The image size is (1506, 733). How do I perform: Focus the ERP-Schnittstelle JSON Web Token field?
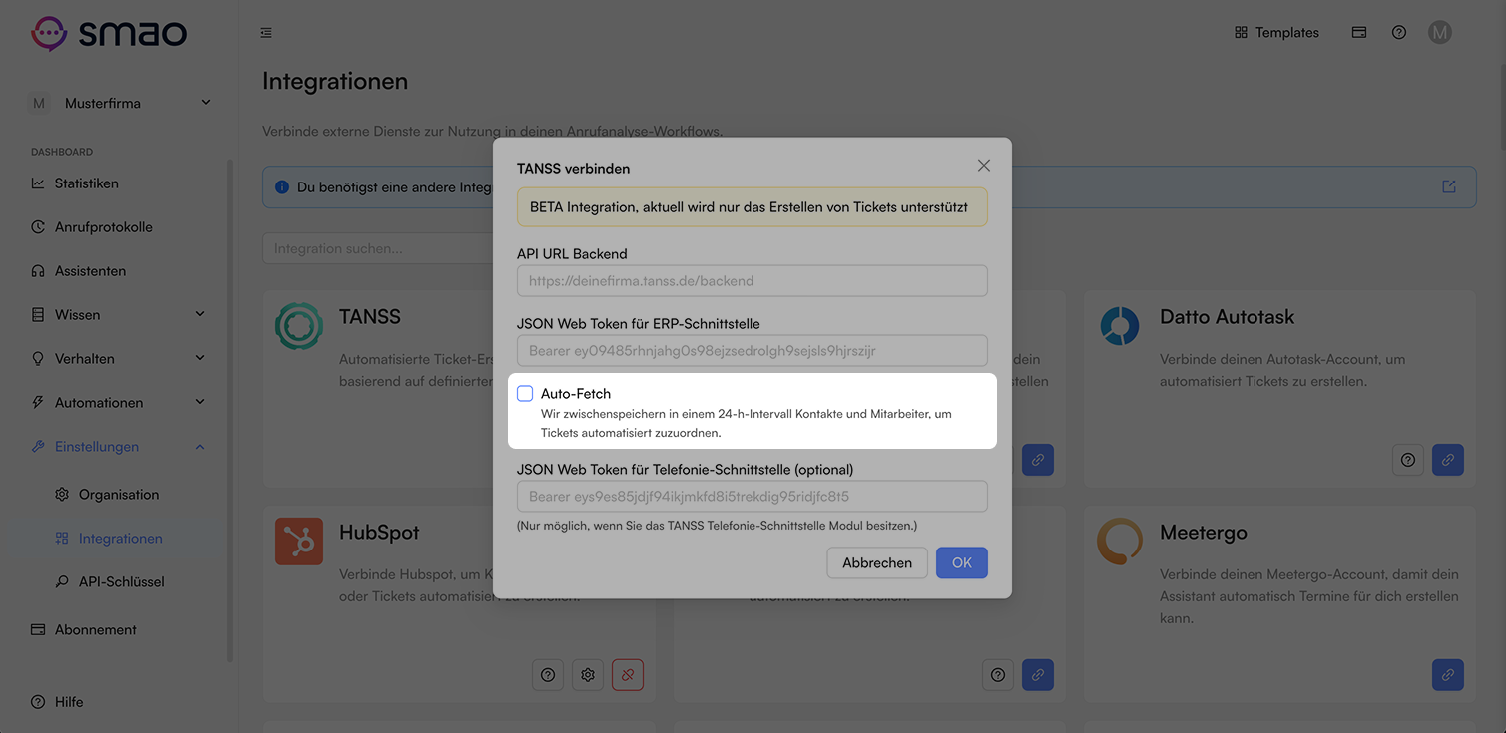point(753,351)
